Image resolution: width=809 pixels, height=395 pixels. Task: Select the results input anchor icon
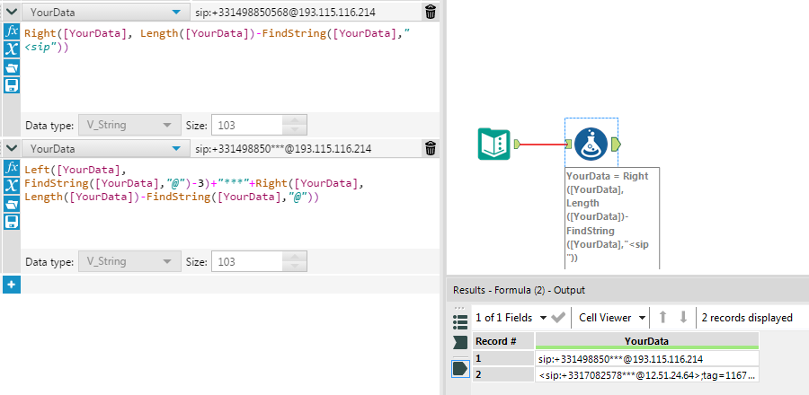tap(459, 342)
